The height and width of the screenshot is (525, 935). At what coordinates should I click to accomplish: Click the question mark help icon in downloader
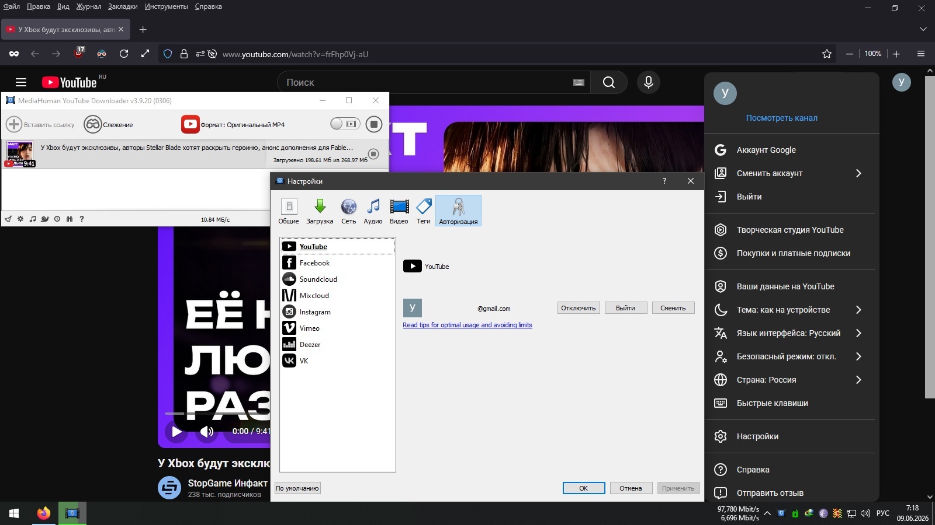tap(82, 219)
